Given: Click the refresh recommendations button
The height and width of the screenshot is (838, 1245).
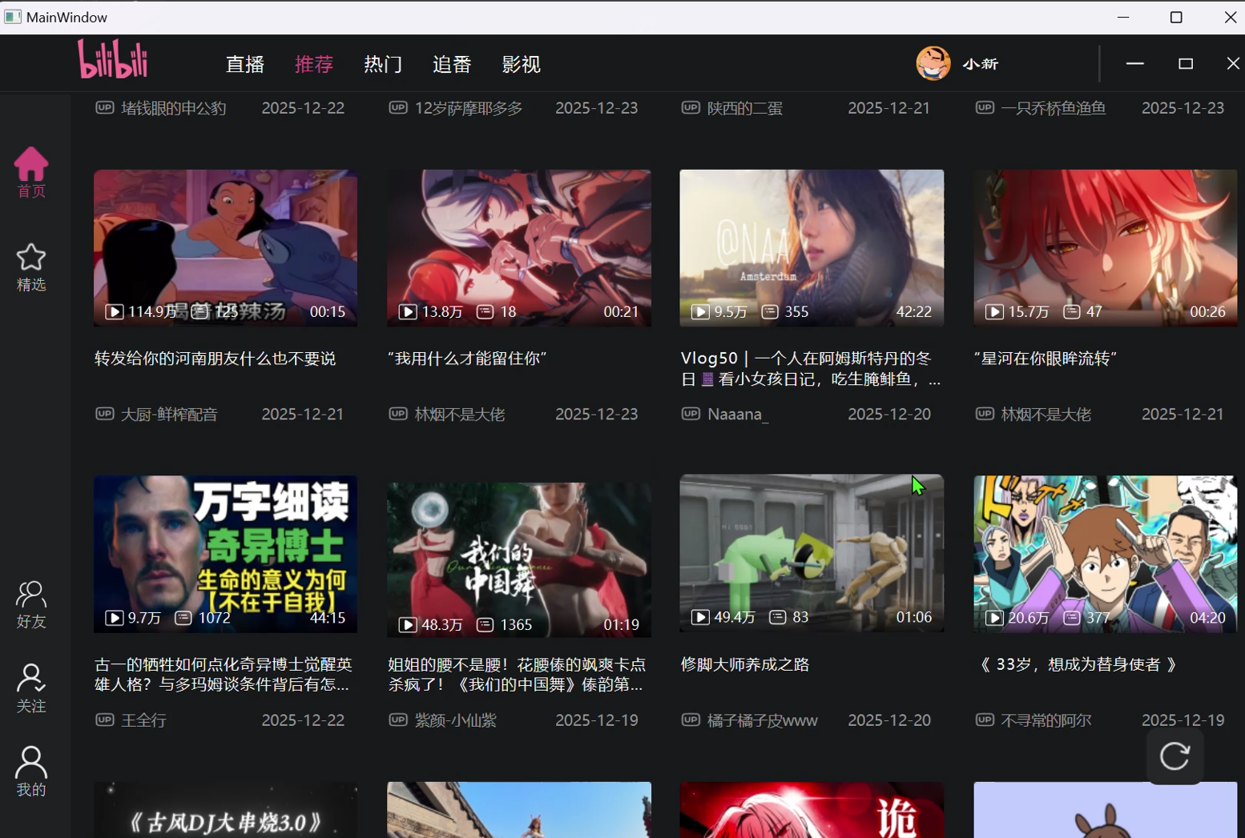Looking at the screenshot, I should [1174, 756].
